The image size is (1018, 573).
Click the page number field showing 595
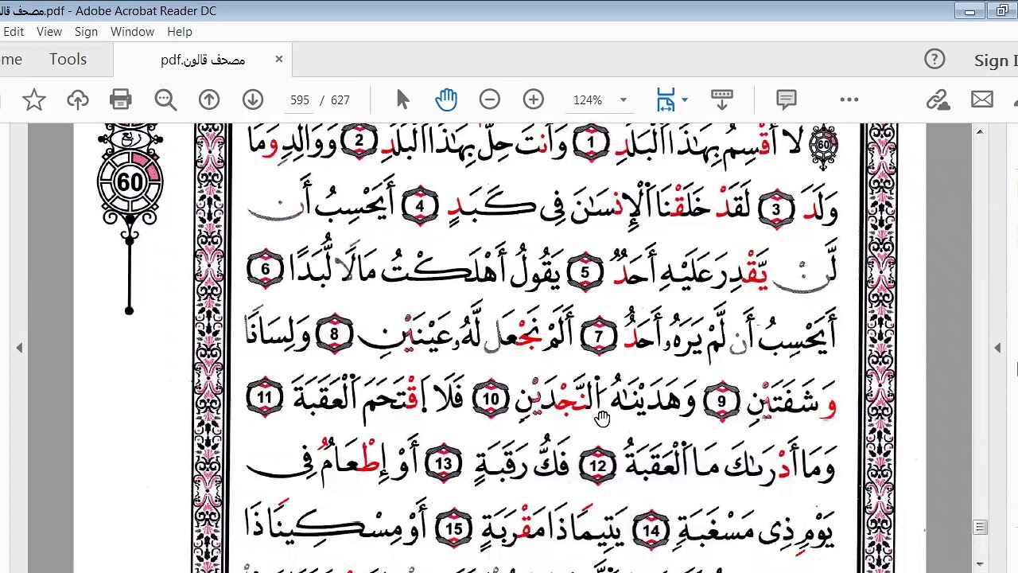click(x=300, y=100)
